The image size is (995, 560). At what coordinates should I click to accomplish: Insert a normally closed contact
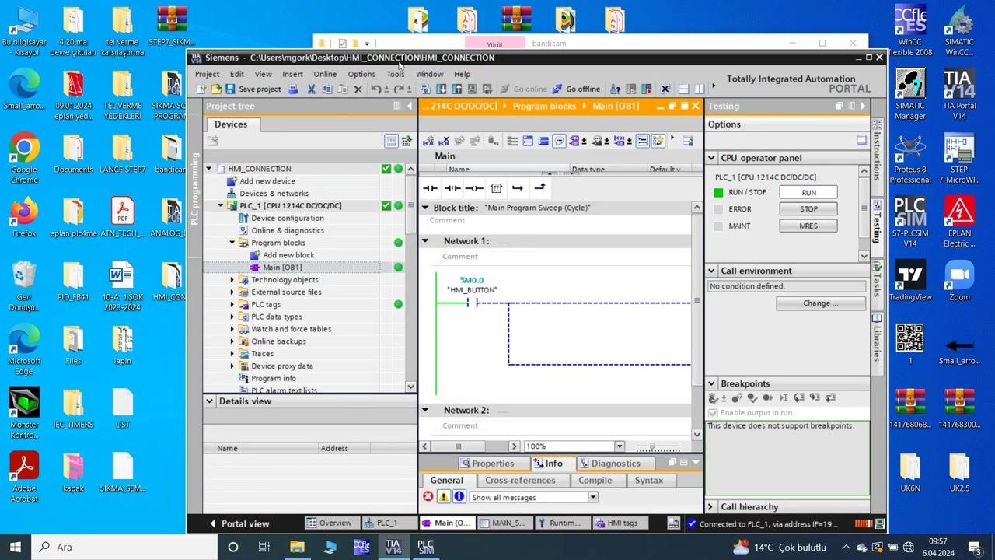(452, 188)
